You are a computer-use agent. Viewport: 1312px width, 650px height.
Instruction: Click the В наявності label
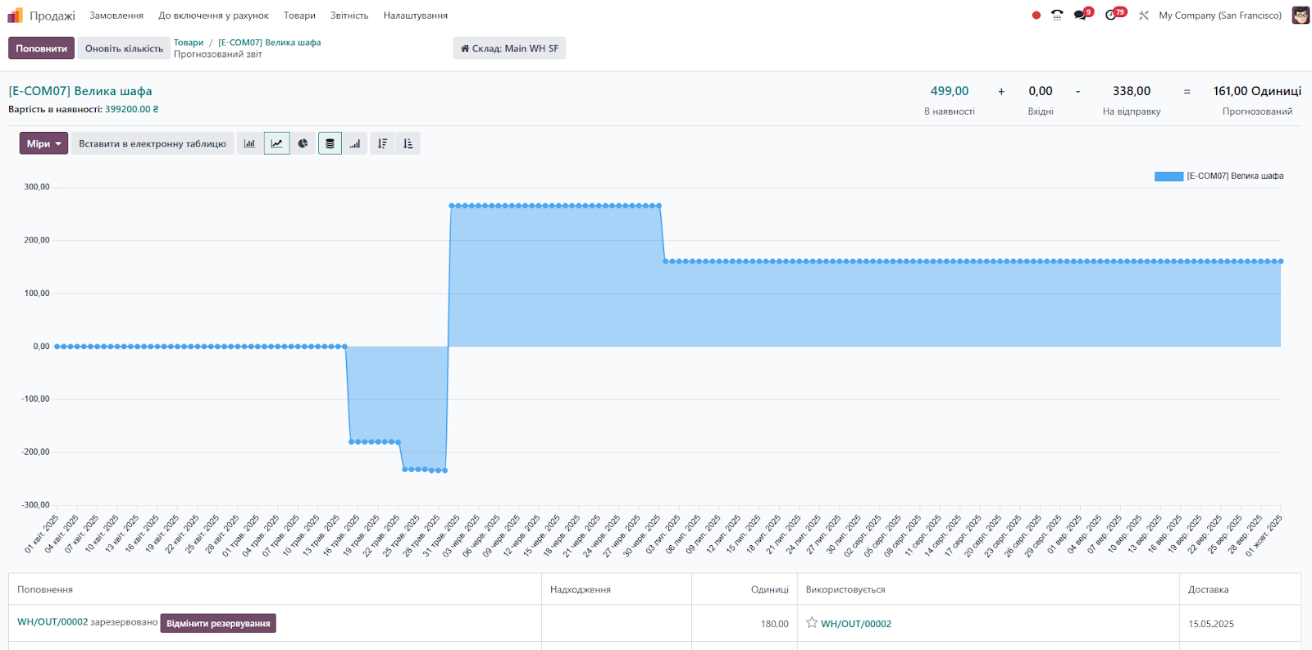(x=950, y=111)
